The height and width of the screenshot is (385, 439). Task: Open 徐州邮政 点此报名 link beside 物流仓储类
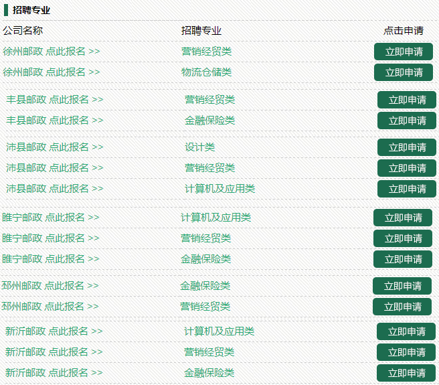[x=51, y=72]
